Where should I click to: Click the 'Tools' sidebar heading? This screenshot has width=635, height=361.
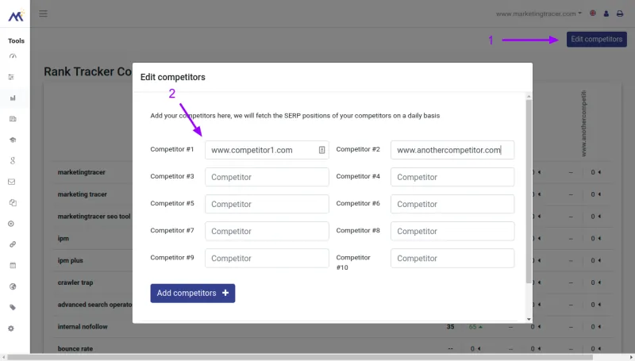coord(16,41)
